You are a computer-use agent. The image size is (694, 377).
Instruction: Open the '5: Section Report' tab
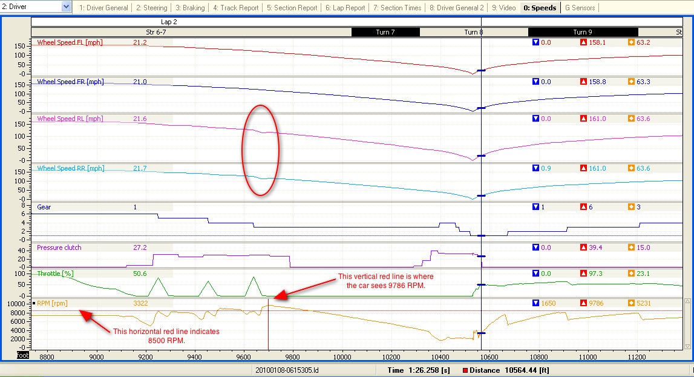[x=292, y=8]
